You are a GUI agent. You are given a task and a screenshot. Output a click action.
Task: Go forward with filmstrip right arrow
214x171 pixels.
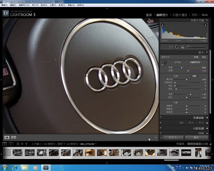click(26, 144)
